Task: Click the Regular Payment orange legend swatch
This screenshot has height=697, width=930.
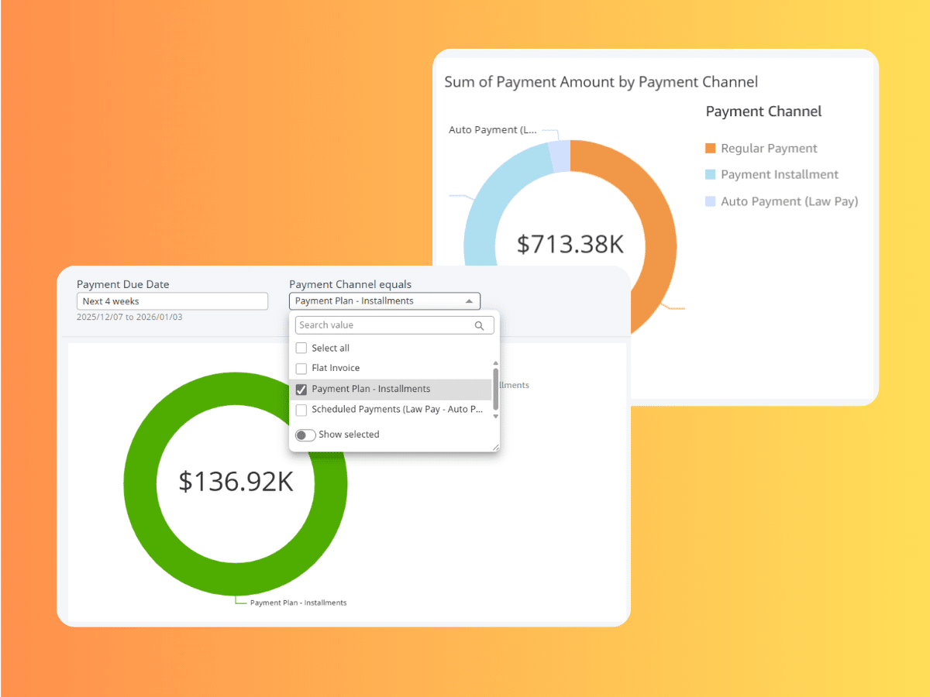Action: 711,149
